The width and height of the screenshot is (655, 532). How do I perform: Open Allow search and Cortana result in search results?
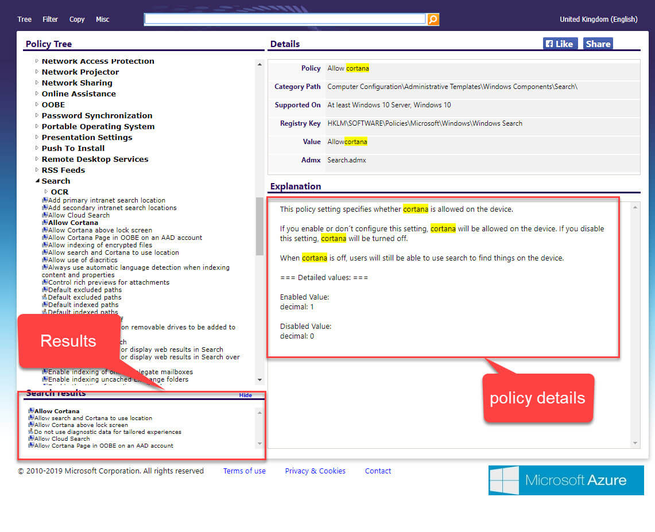[93, 418]
